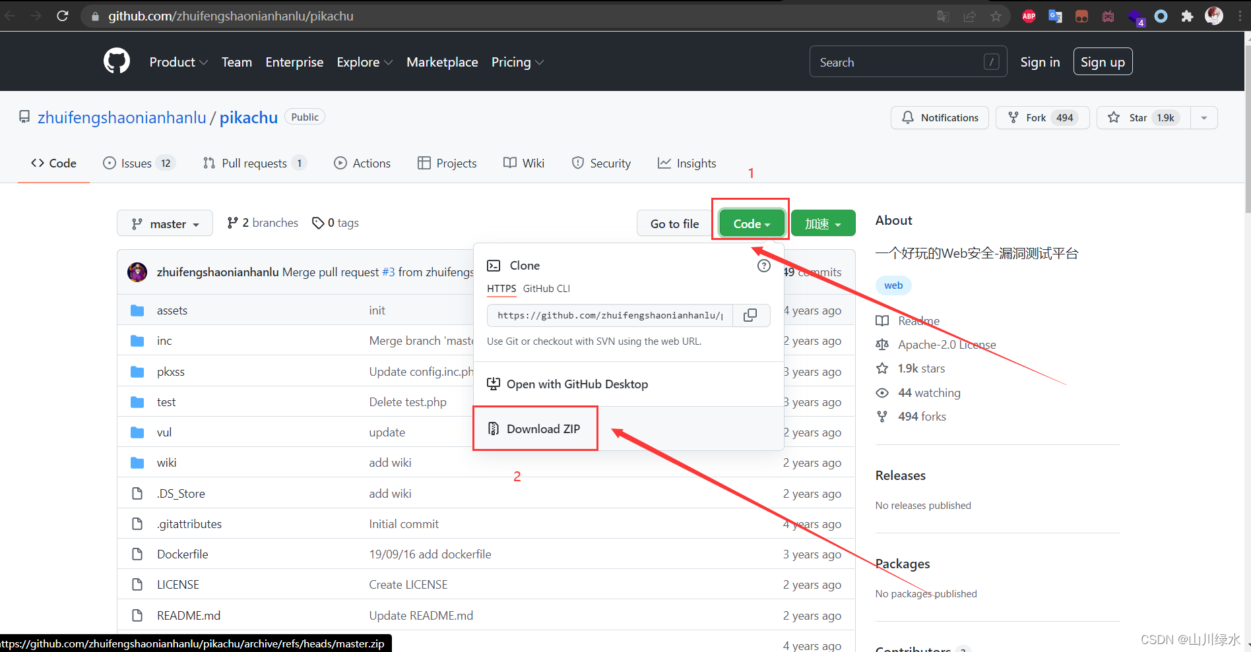This screenshot has height=652, width=1251.
Task: Click the bookmark star in address bar
Action: pos(996,16)
